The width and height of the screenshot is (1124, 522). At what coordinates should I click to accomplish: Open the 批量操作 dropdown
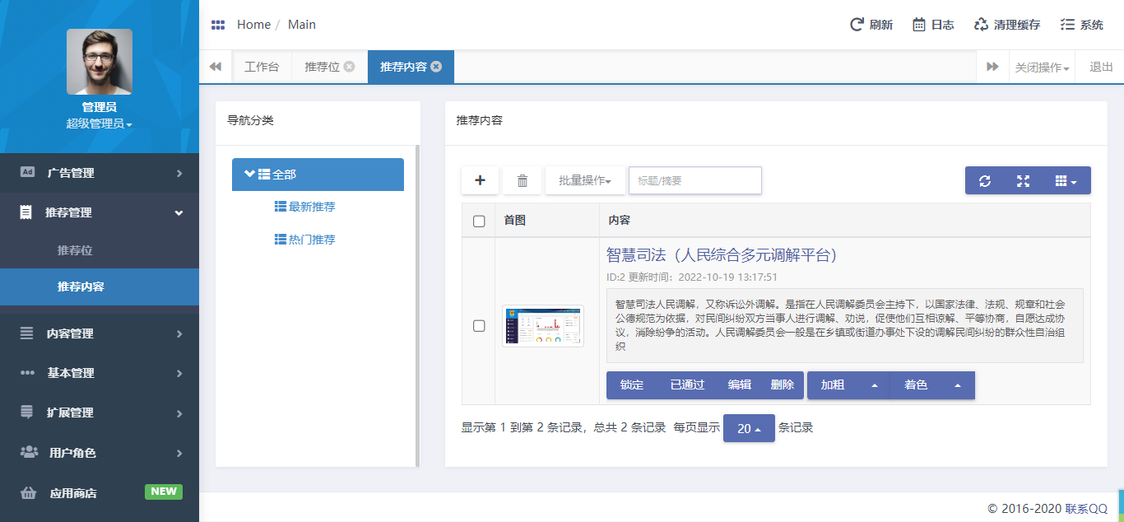tap(585, 180)
